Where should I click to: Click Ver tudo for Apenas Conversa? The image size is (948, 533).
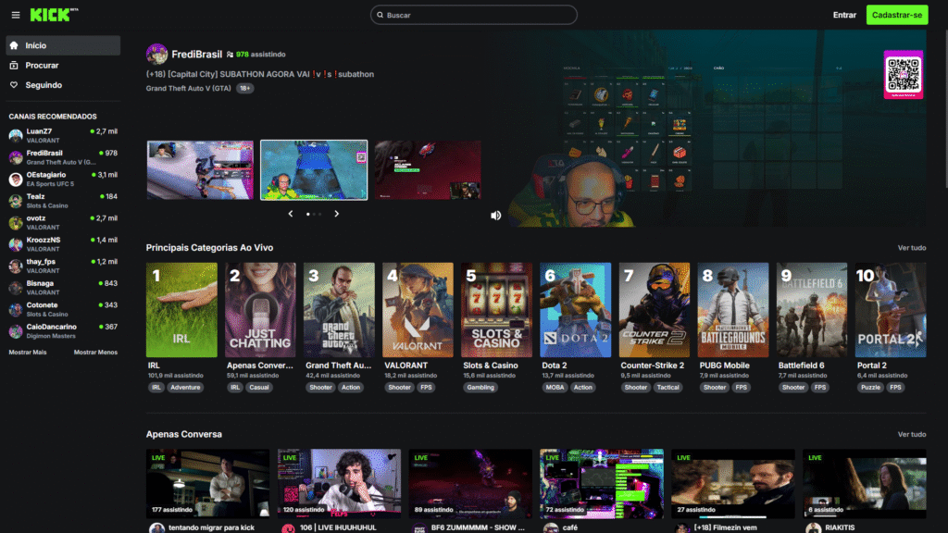[x=912, y=435]
